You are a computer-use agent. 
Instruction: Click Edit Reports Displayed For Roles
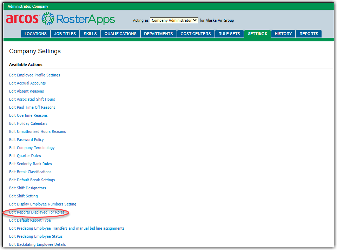pyautogui.click(x=37, y=212)
